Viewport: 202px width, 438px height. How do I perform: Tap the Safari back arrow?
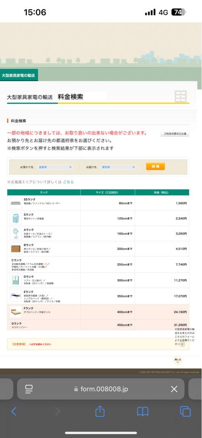coord(14,411)
